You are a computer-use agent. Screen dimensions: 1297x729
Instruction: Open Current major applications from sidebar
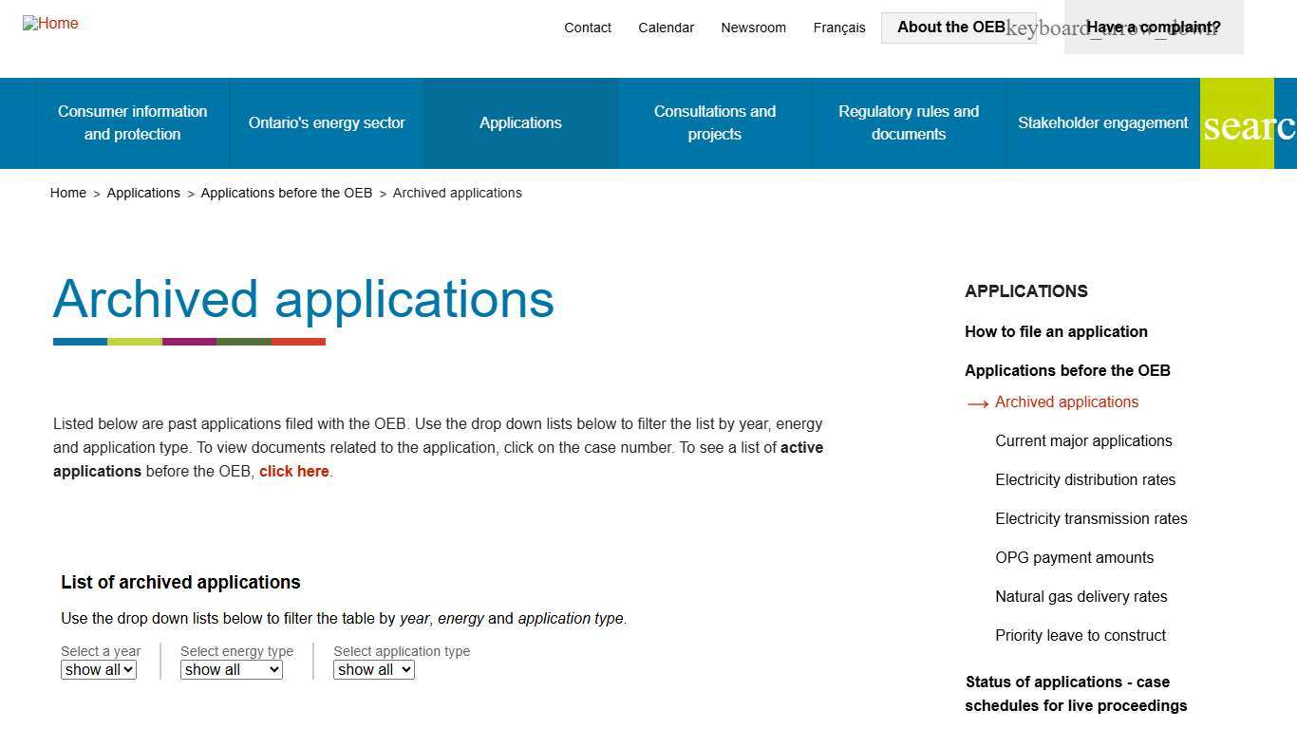click(1083, 440)
